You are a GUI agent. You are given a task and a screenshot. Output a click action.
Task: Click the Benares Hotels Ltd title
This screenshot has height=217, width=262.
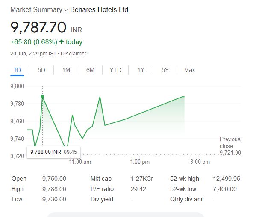[x=99, y=9]
